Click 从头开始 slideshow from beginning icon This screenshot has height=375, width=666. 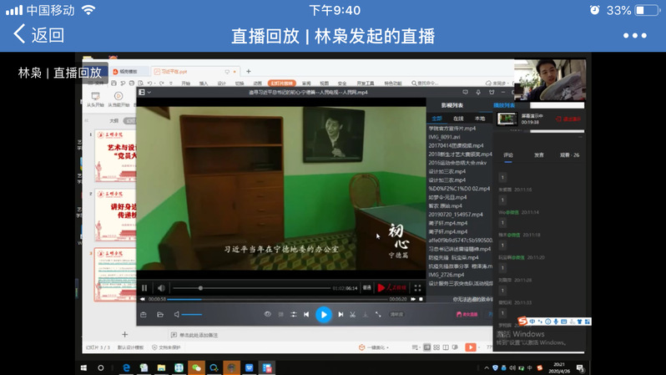click(x=96, y=99)
